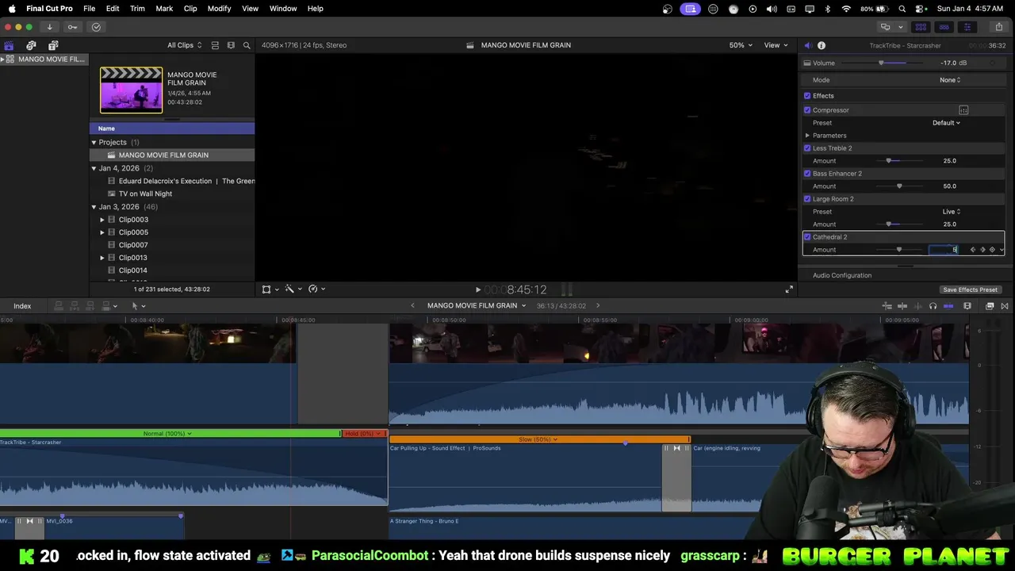Viewport: 1015px width, 571px height.
Task: Toggle viewer full screen playback icon
Action: (x=789, y=289)
